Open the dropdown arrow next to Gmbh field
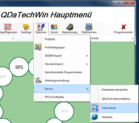139x123 pixels. pos(133,38)
